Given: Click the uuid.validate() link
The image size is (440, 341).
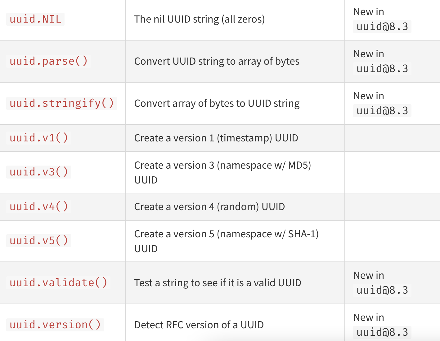Looking at the screenshot, I should pyautogui.click(x=58, y=283).
